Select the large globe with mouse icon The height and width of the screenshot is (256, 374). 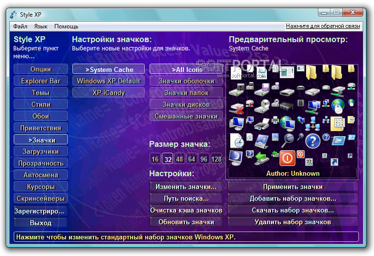click(x=338, y=106)
